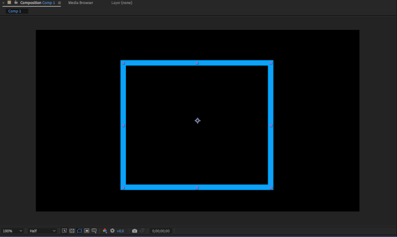
Task: Switch to the Media Browser tab
Action: point(81,3)
